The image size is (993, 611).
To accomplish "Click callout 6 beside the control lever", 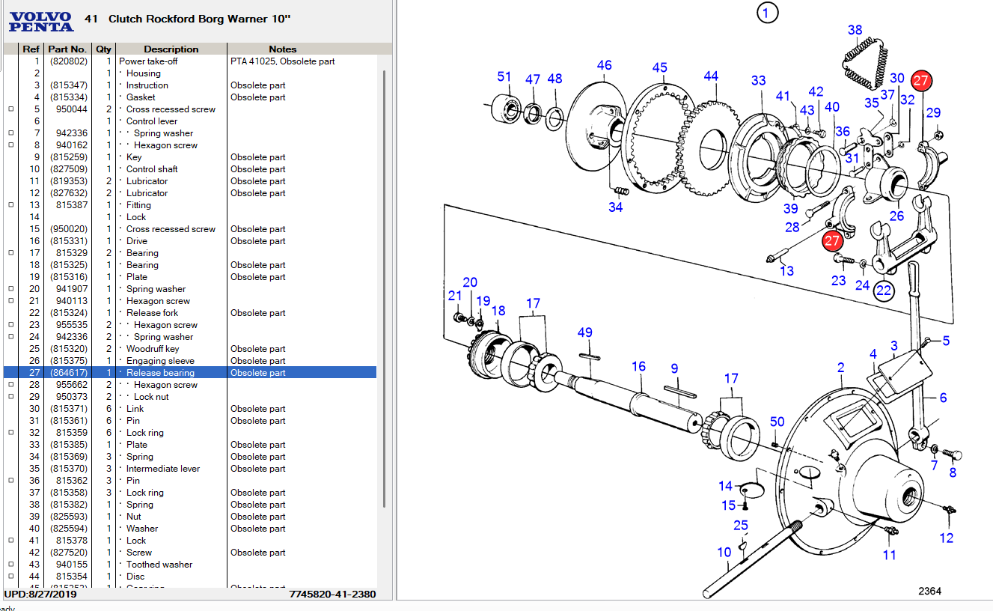I will (x=943, y=398).
